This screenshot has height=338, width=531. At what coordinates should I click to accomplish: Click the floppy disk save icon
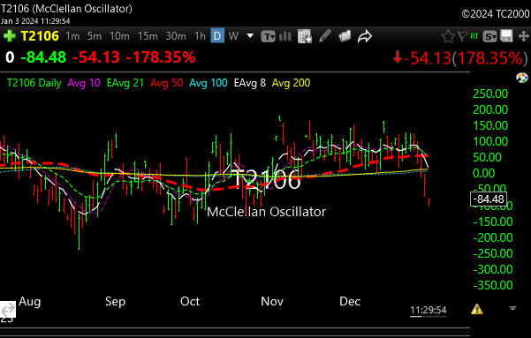pos(506,36)
